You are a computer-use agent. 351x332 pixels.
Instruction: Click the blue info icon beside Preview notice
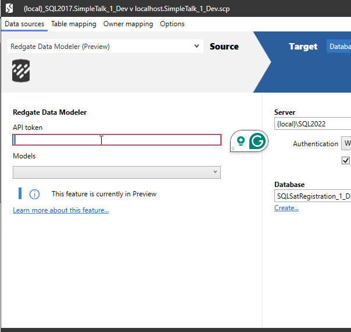click(x=34, y=194)
